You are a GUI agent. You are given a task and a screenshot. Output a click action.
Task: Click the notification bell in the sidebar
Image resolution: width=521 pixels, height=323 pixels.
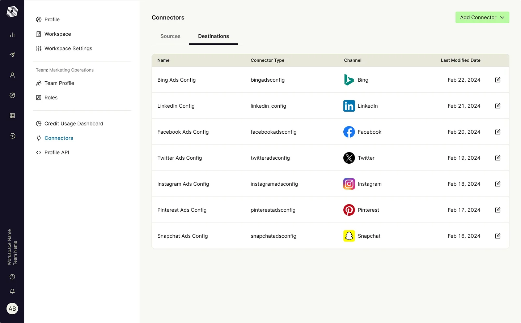(x=12, y=291)
